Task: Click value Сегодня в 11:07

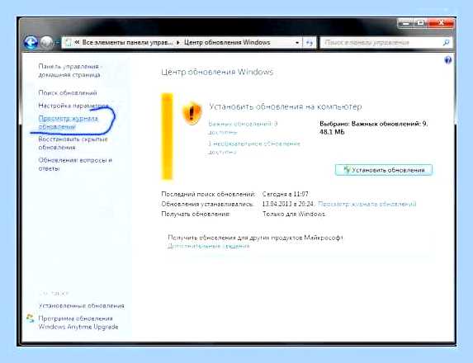Action: click(286, 194)
